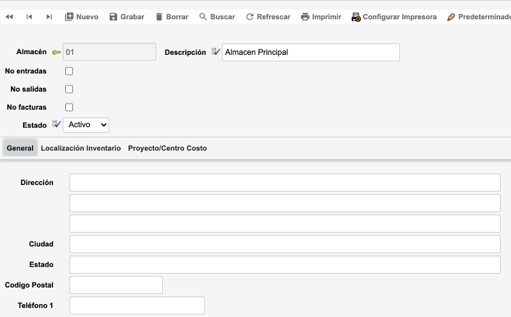Enable the No entradas checkbox
The height and width of the screenshot is (317, 511).
[70, 71]
